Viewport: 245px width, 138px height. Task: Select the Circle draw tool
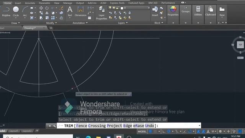point(16,11)
